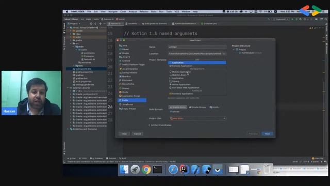
Task: Open the File menu
Action: point(89,11)
